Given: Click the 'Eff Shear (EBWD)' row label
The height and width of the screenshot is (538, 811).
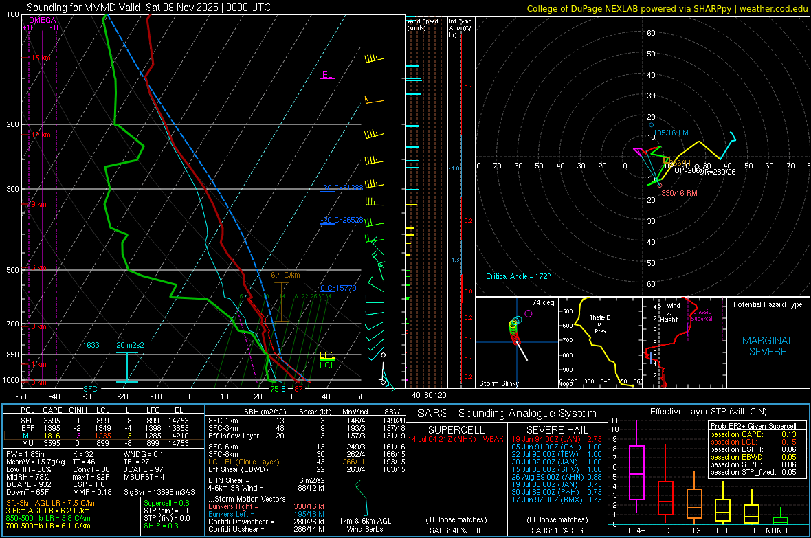Looking at the screenshot, I should (x=238, y=469).
